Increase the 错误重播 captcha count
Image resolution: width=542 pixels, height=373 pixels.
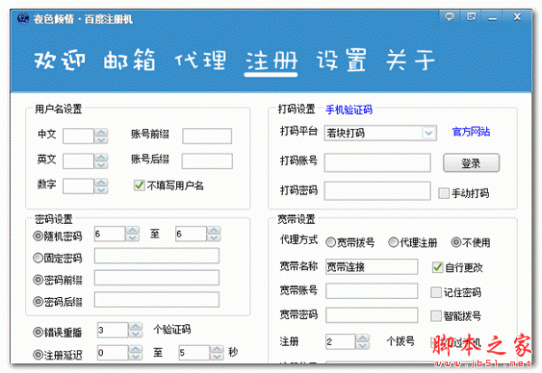pos(135,326)
